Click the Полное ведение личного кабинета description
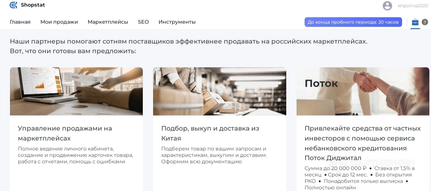The width and height of the screenshot is (431, 191). click(x=76, y=155)
